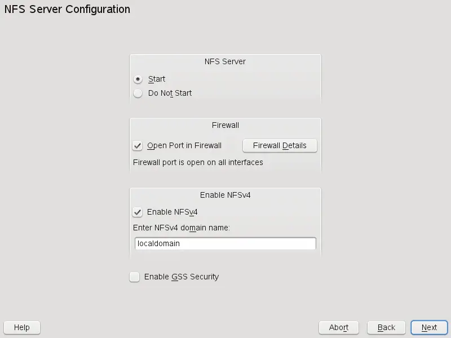Choose the Do Not Start option
This screenshot has width=451, height=338.
click(x=138, y=94)
